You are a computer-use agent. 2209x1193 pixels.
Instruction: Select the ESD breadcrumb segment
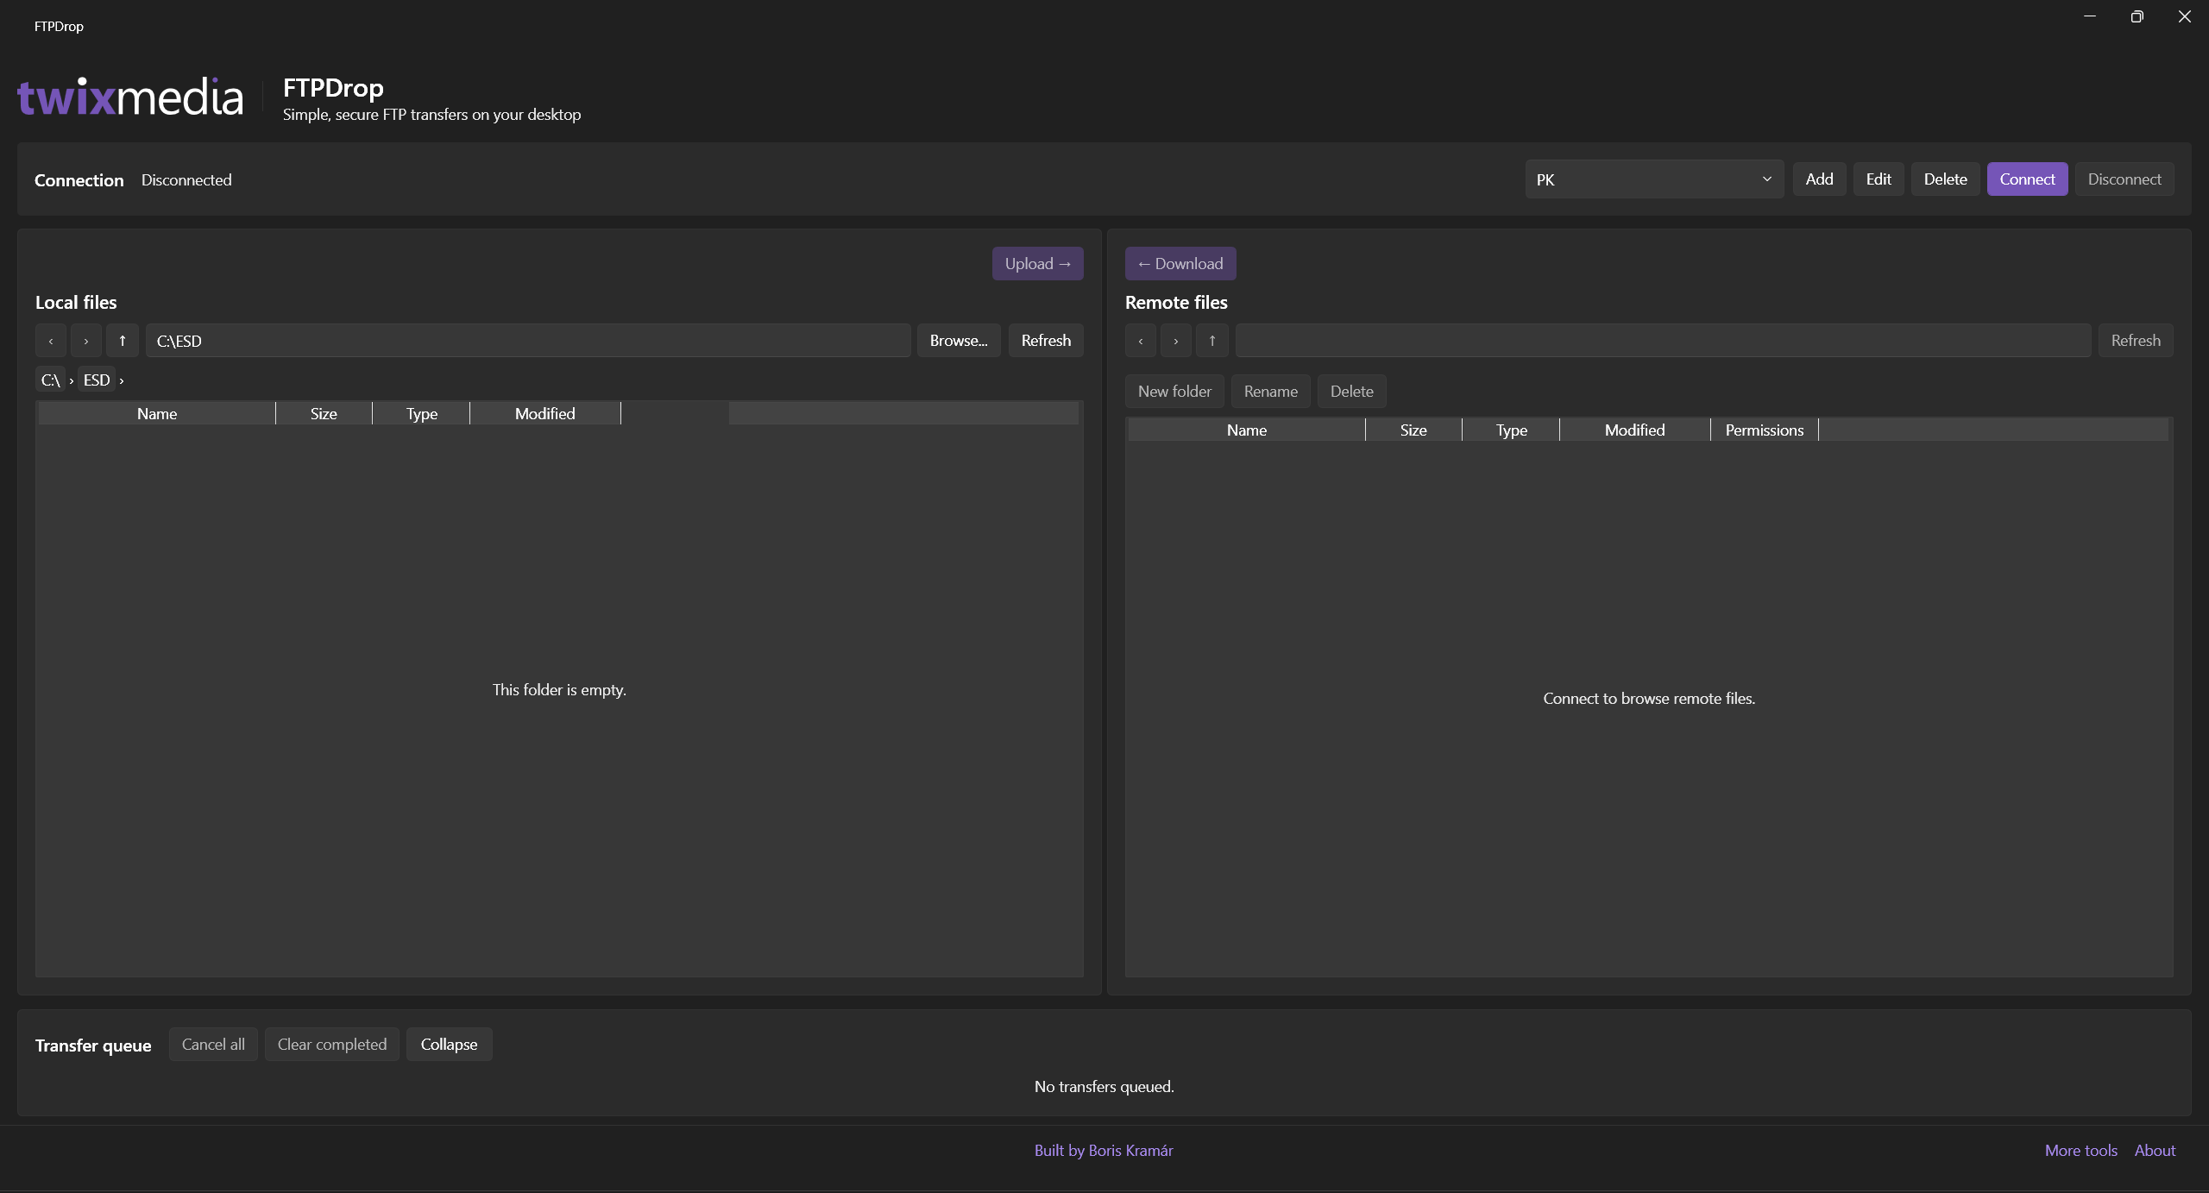pos(97,380)
